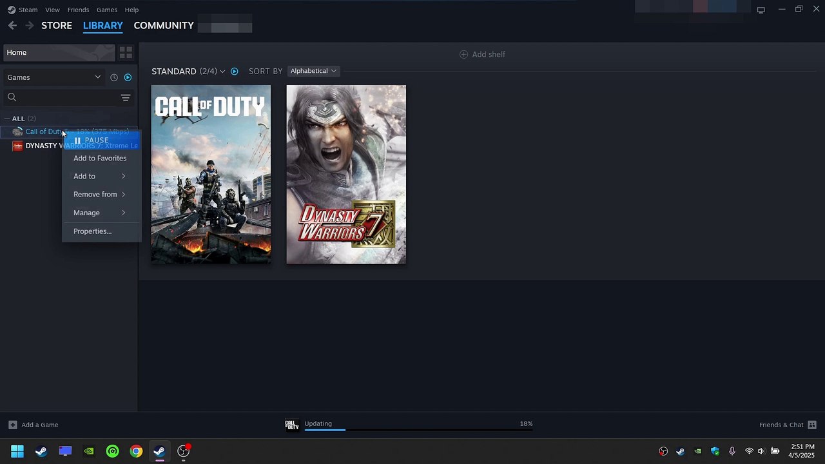This screenshot has width=825, height=464.
Task: Open the 'Add to' submenu
Action: 101,176
